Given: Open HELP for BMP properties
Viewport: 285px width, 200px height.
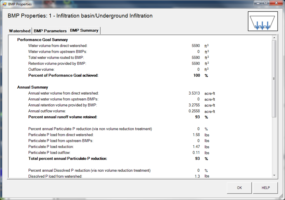Looking at the screenshot, I should (x=265, y=188).
